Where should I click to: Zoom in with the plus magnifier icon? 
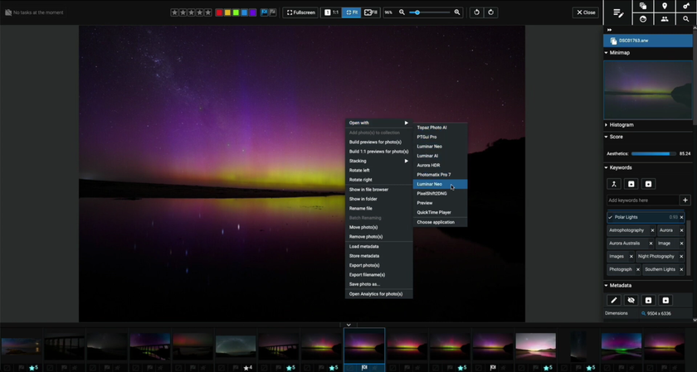pyautogui.click(x=457, y=12)
